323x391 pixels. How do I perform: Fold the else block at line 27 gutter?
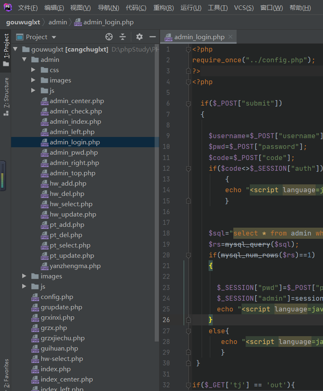(x=188, y=331)
